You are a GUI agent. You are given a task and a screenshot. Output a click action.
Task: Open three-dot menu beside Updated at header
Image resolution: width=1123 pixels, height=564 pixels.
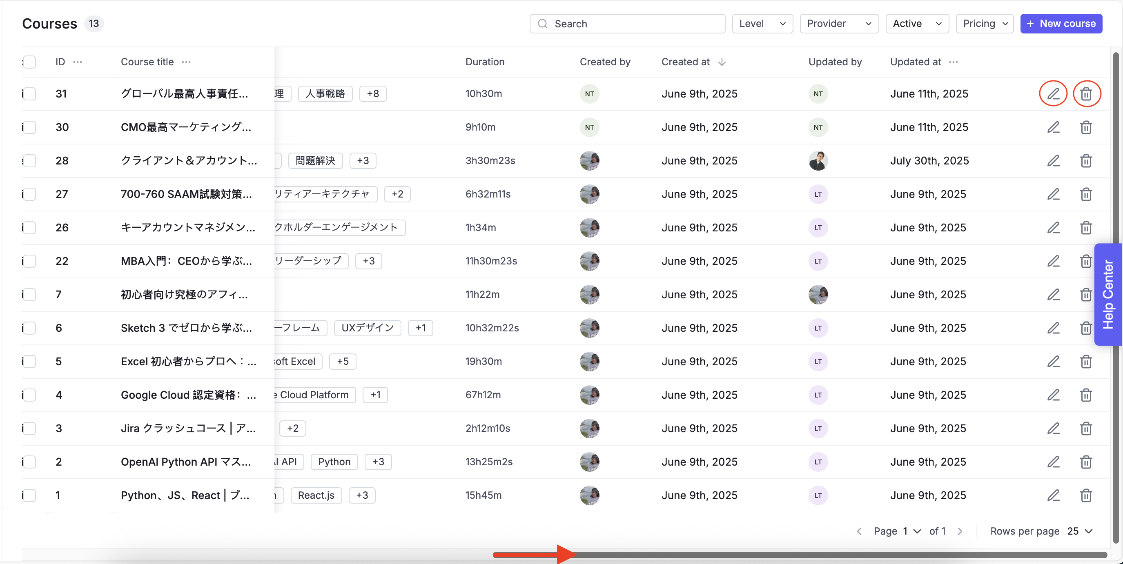954,62
